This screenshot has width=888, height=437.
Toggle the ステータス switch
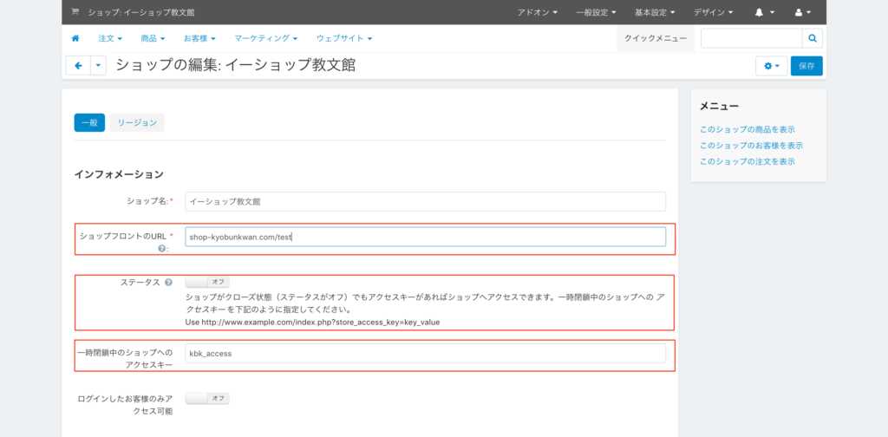pos(207,282)
